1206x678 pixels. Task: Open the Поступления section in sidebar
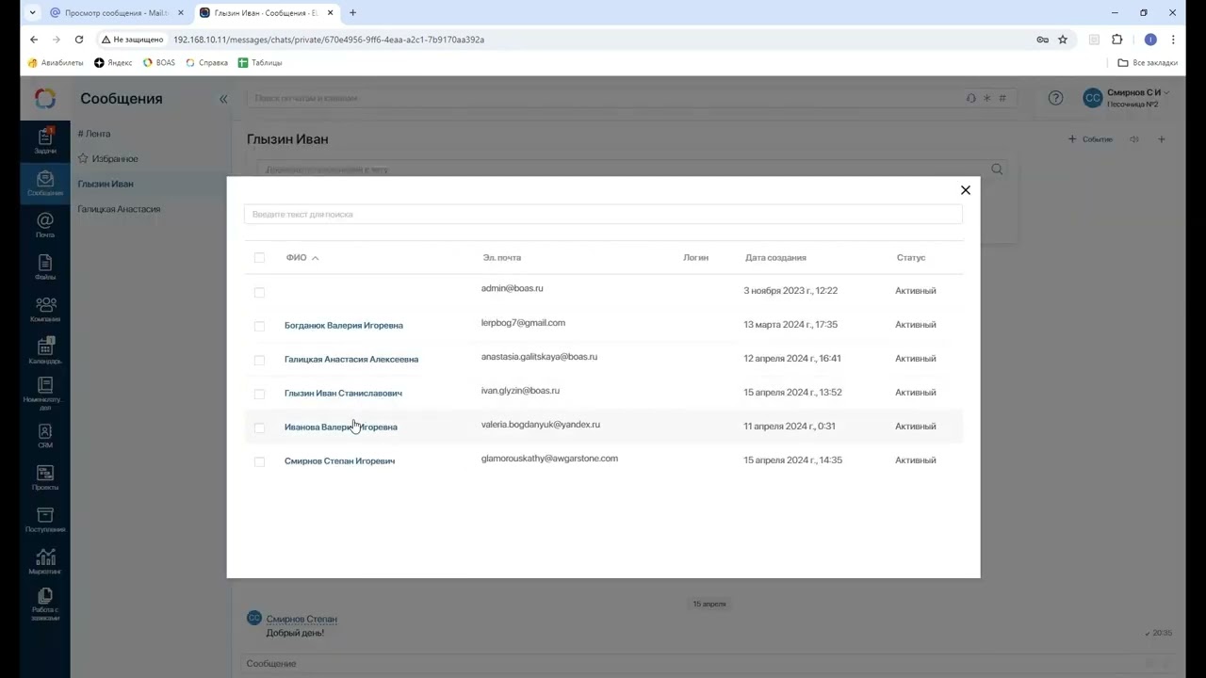pos(45,521)
